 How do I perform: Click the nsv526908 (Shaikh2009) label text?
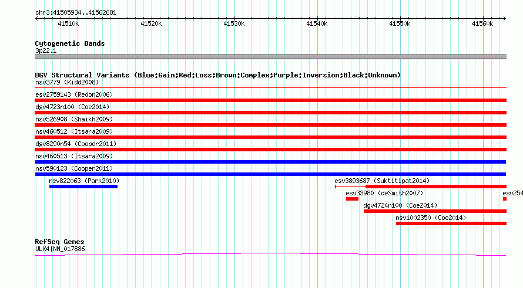point(74,119)
